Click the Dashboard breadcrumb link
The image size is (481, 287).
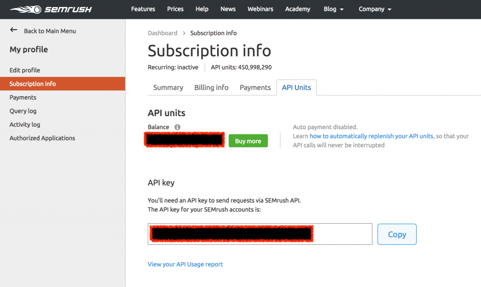(163, 33)
